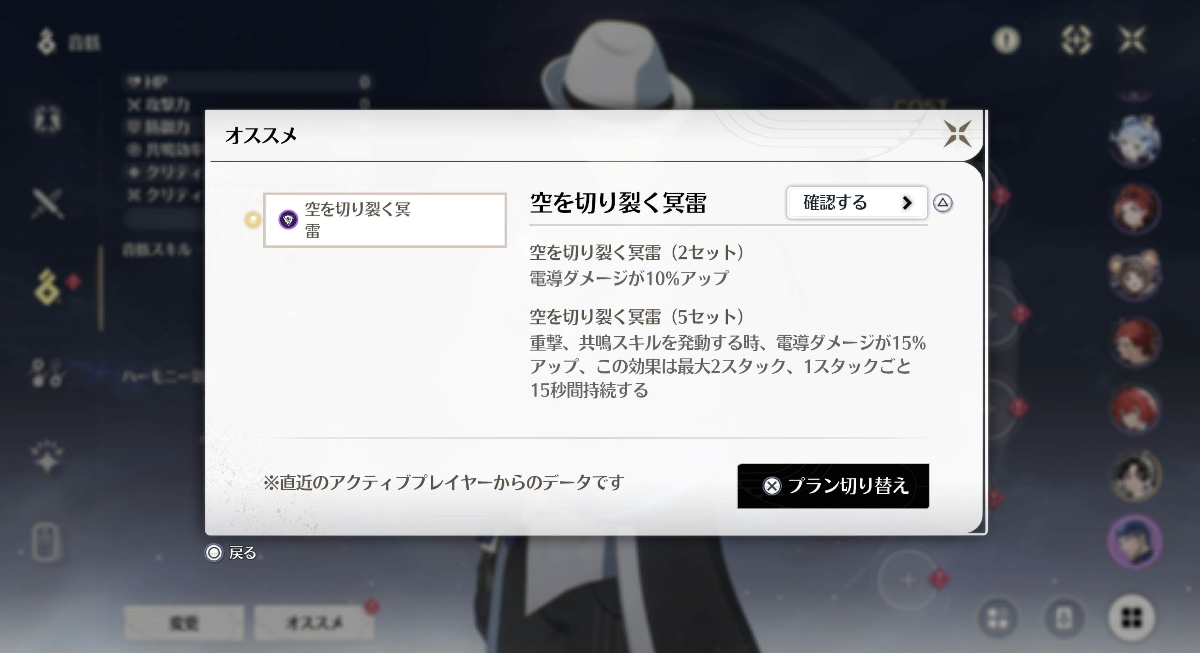
Task: Click the info exclamation icon at top
Action: (1006, 40)
